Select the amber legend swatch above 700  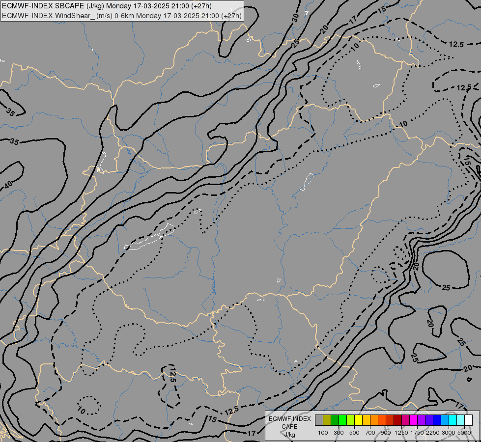(366, 420)
